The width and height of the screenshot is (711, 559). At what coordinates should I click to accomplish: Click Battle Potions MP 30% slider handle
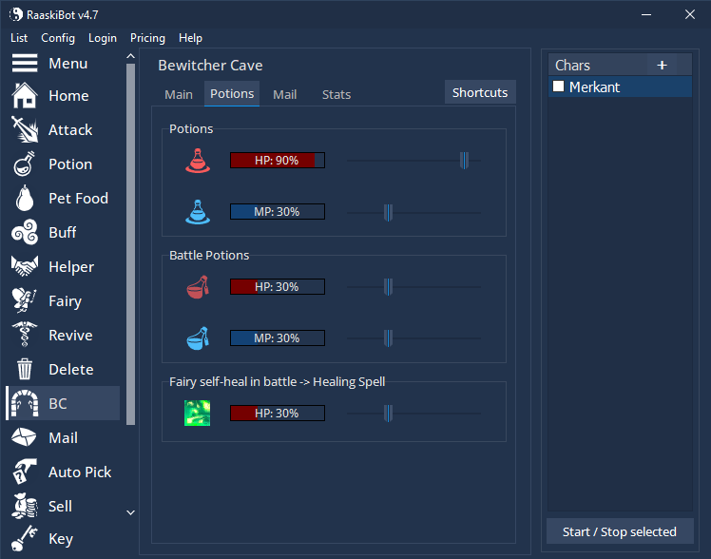tap(388, 338)
